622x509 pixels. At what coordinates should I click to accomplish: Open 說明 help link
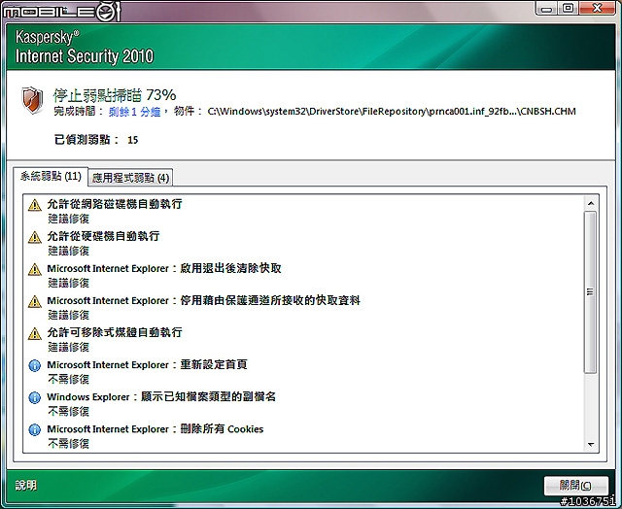pos(26,486)
